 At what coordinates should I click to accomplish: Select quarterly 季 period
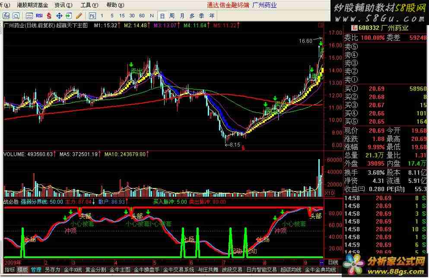coord(202,16)
